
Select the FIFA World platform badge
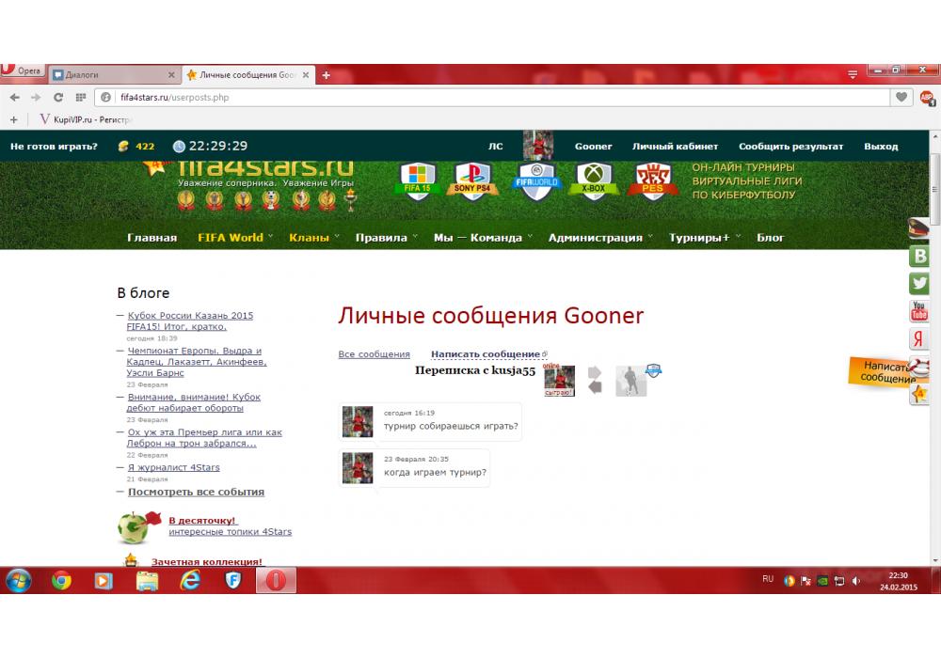tap(537, 180)
